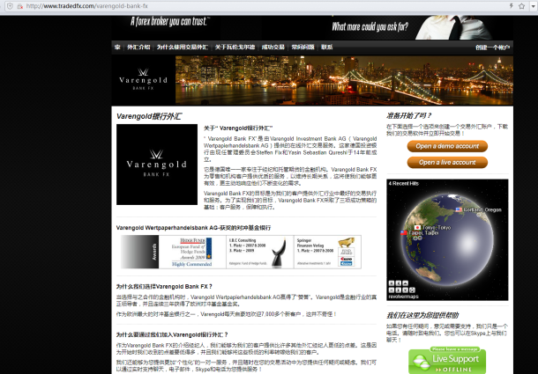Click the Hedge Funds Awards 2009 image
This screenshot has width=538, height=374.
(191, 252)
